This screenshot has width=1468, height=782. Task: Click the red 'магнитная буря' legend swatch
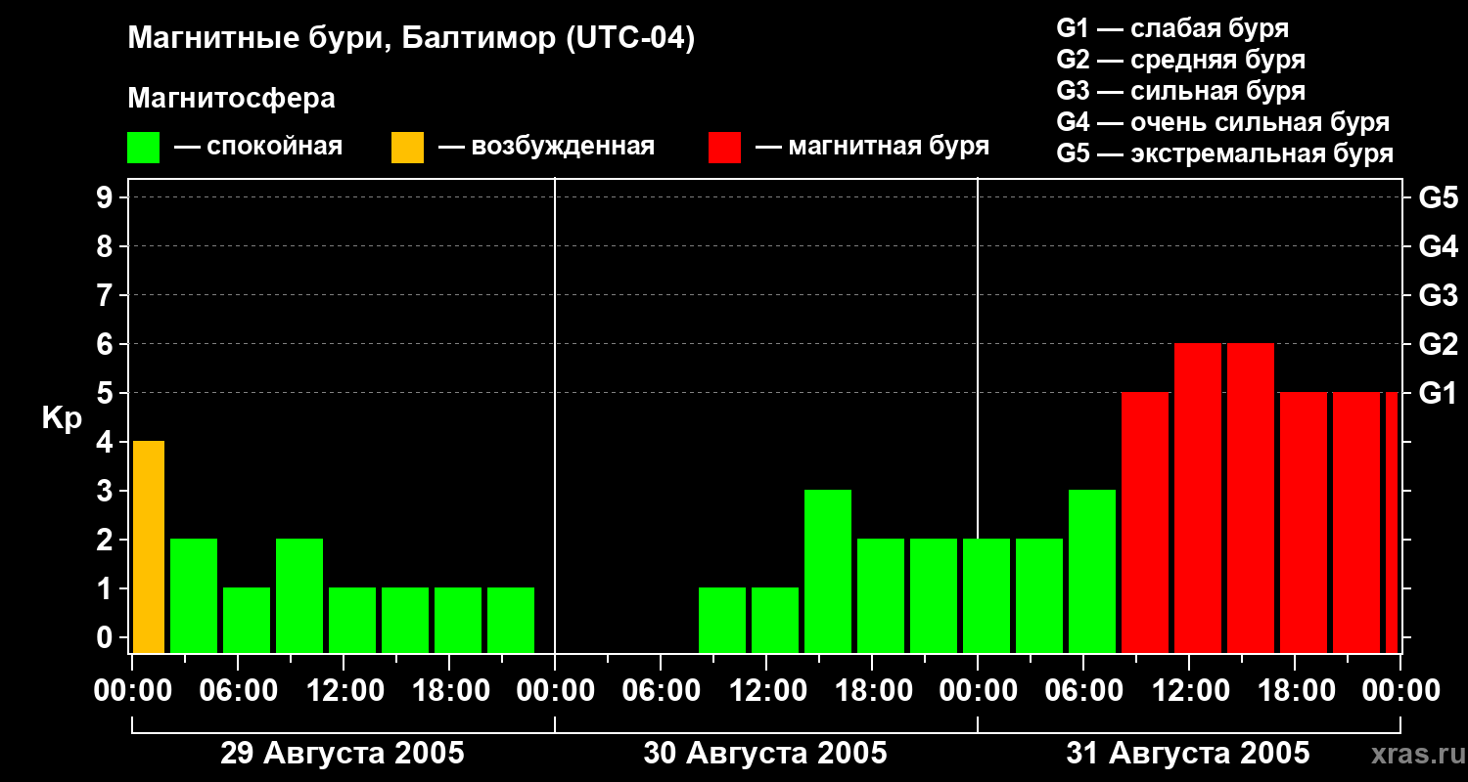click(x=724, y=148)
